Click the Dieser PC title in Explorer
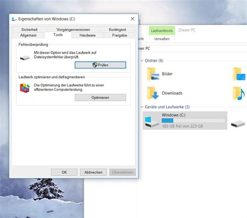 pyautogui.click(x=187, y=30)
